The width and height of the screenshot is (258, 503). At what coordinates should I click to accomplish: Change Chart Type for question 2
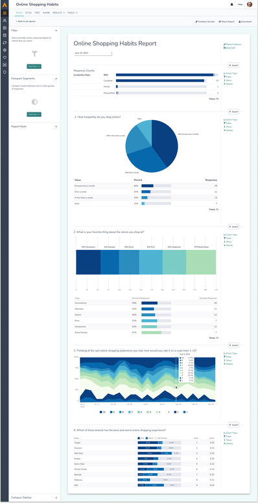(230, 235)
